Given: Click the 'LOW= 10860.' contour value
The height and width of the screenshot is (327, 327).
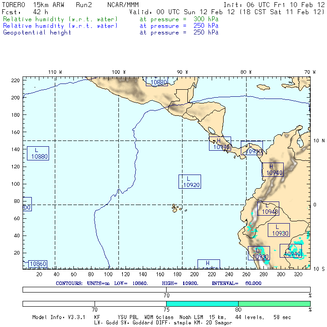Looking at the screenshot, I should click(131, 283).
